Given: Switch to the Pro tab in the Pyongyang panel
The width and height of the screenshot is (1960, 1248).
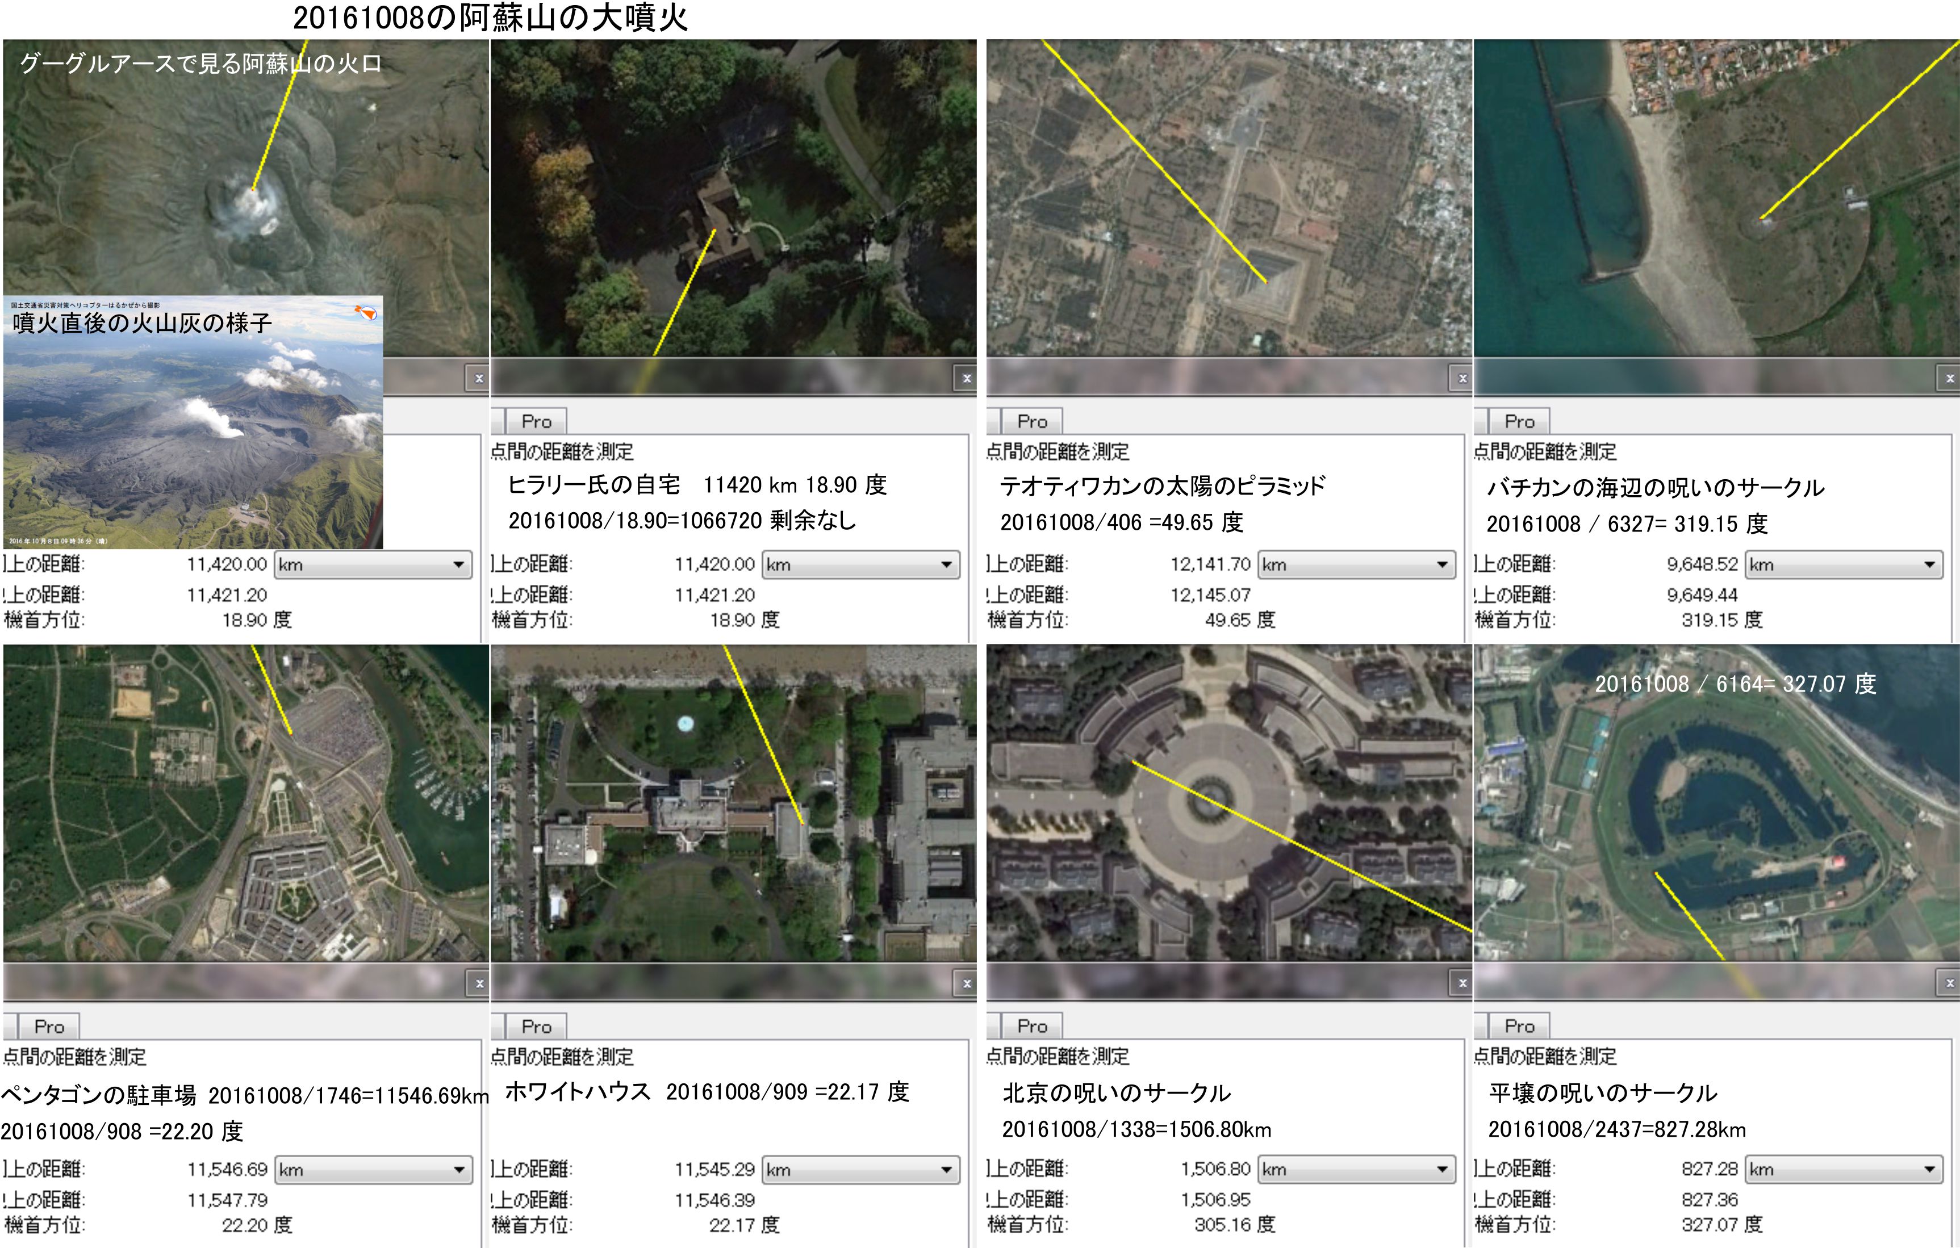Looking at the screenshot, I should coord(1519,1026).
